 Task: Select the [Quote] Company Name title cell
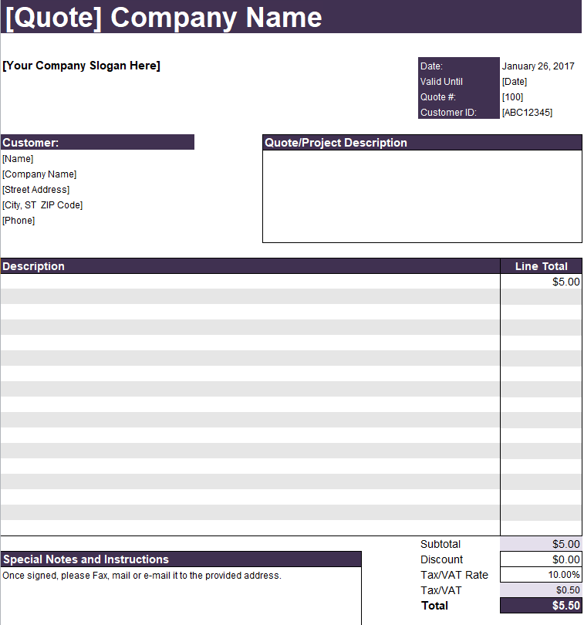291,17
